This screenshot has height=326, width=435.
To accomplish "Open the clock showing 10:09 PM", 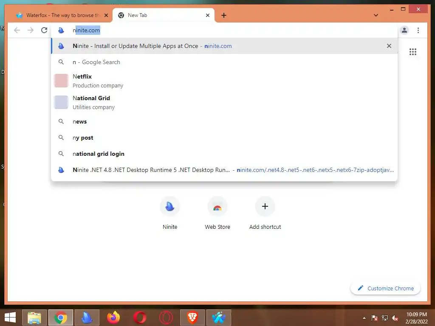I will click(417, 318).
